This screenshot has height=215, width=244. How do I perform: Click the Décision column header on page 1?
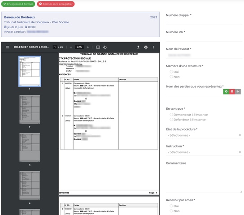coord(122,80)
